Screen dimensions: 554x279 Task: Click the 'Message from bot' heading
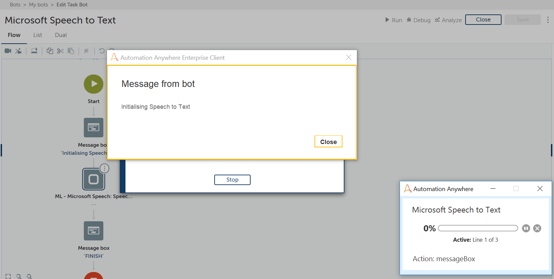coord(158,84)
